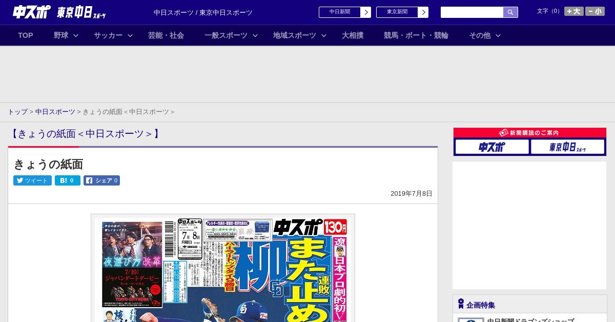Increase font size with the ＋大 button

(574, 11)
